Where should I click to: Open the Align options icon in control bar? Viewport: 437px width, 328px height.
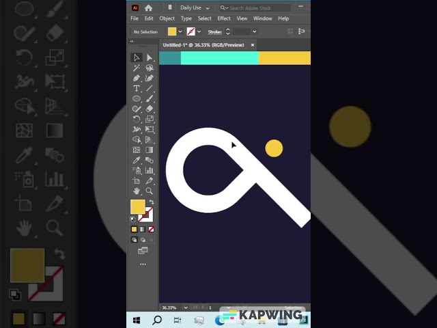pos(302,31)
